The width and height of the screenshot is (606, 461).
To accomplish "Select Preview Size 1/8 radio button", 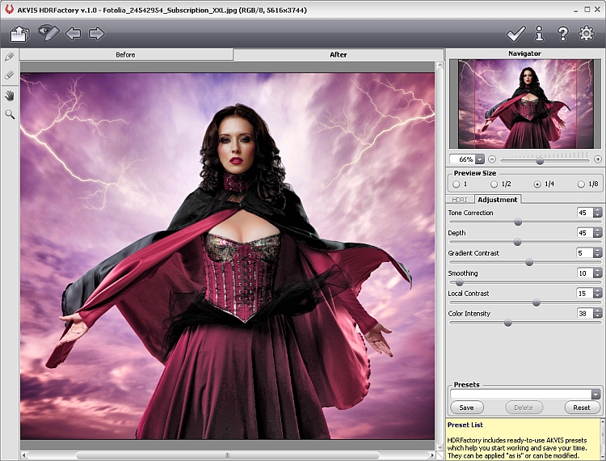I will click(x=581, y=184).
